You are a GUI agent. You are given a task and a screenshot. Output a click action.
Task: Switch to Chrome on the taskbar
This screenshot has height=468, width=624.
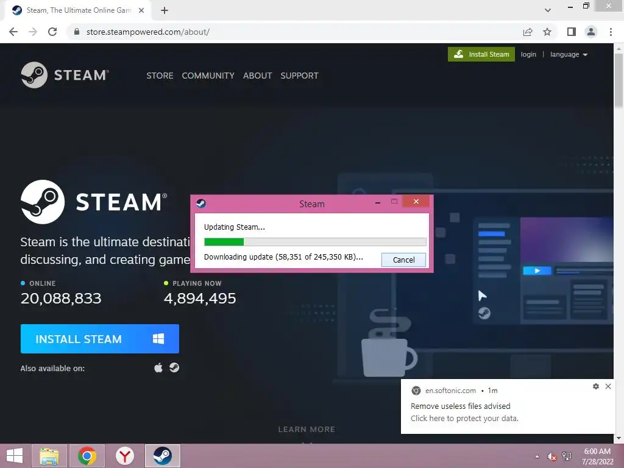coord(87,456)
